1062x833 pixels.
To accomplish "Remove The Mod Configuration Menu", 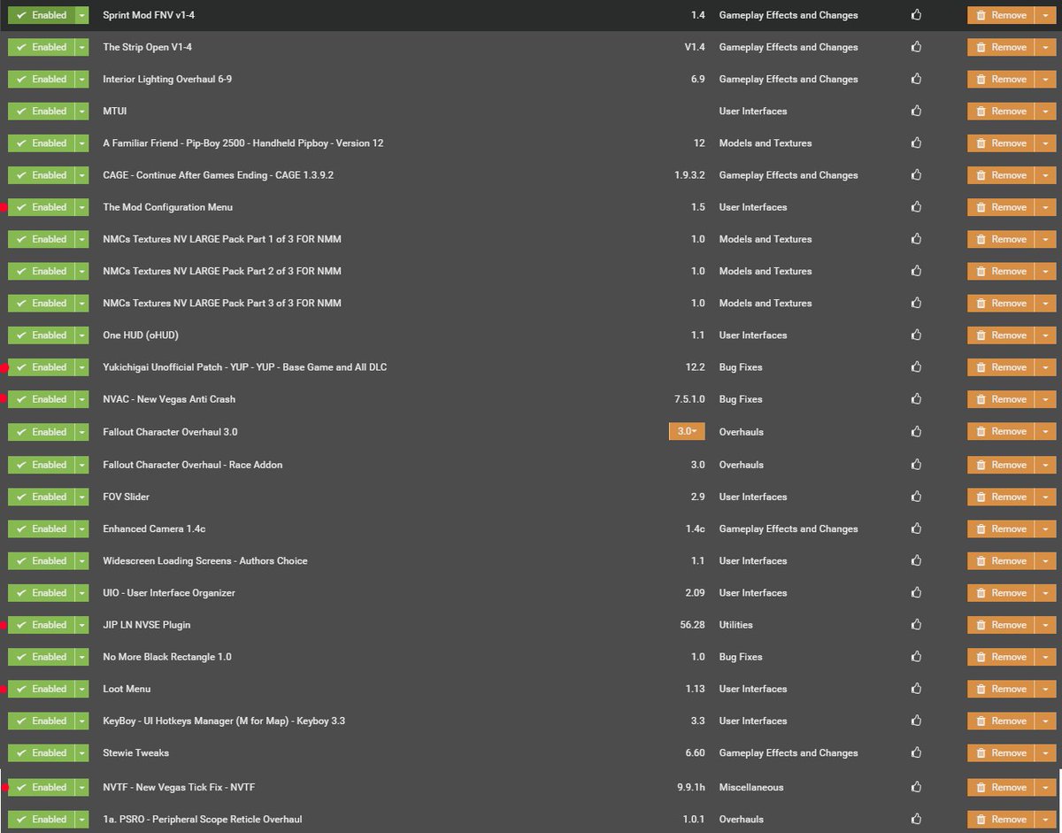I will point(1000,207).
